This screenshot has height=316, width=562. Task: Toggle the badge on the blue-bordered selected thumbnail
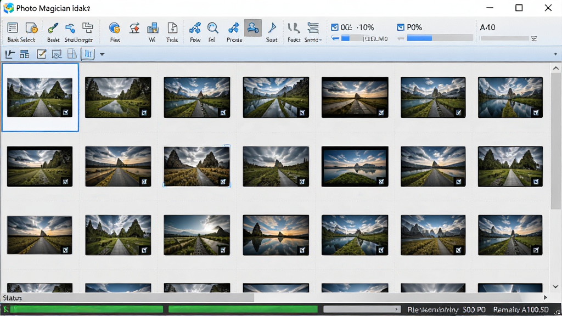pyautogui.click(x=66, y=112)
